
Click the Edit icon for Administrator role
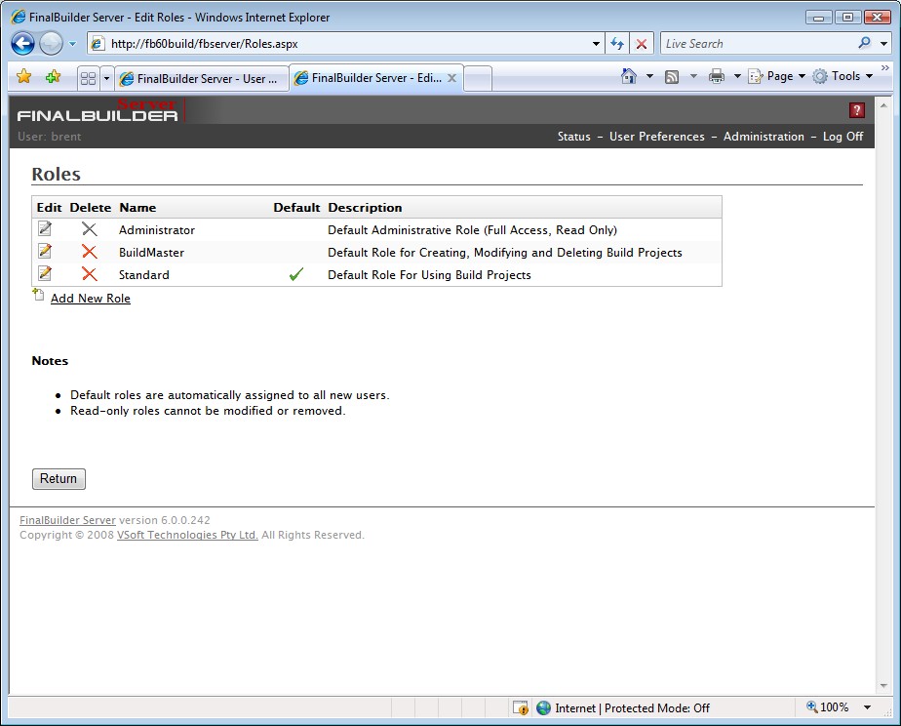click(45, 228)
